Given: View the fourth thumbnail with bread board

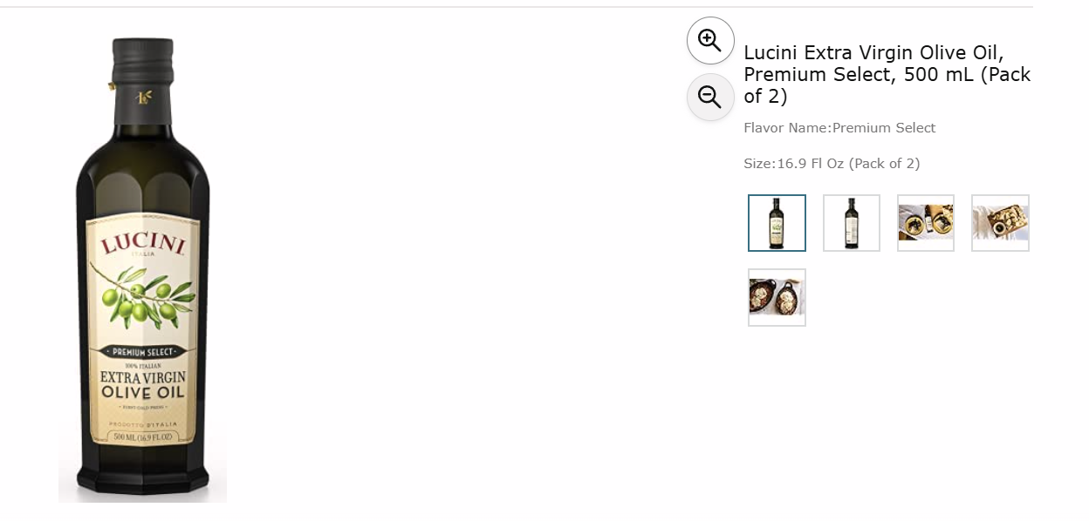Looking at the screenshot, I should [x=1000, y=223].
